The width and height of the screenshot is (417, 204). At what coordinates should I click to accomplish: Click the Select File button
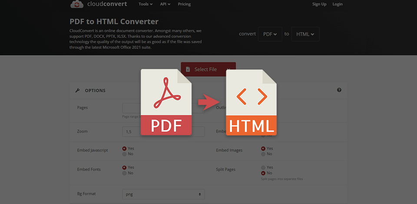[208, 69]
